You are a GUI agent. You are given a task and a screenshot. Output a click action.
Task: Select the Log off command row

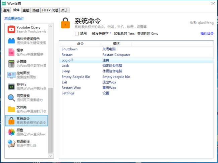click(136, 60)
